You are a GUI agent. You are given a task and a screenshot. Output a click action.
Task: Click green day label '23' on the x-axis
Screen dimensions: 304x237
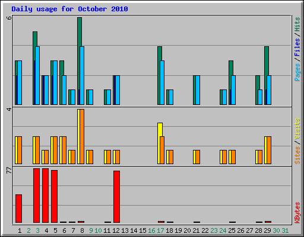[x=214, y=230]
